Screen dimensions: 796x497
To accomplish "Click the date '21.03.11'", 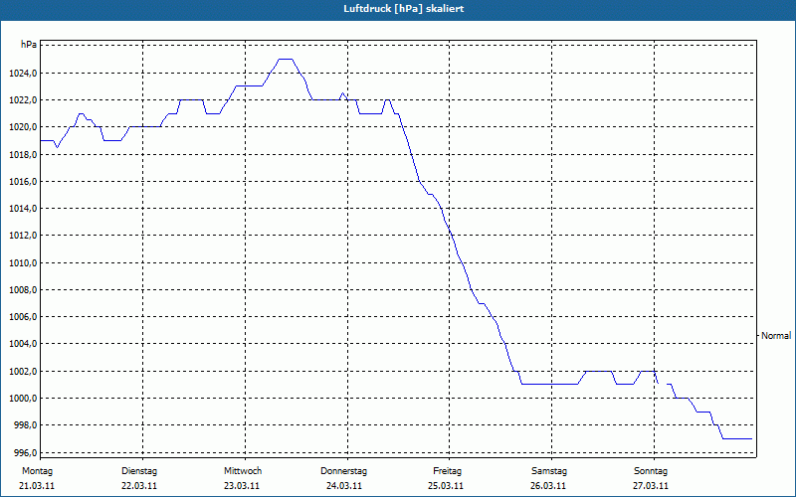I will [x=37, y=486].
